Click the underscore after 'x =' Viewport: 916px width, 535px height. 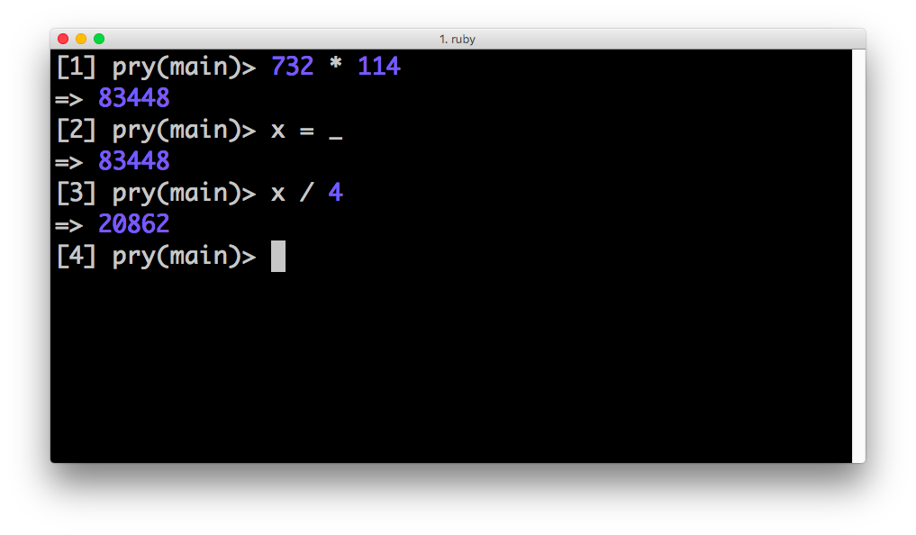(x=335, y=139)
